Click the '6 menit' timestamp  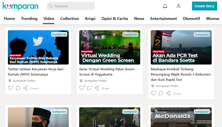tap(34, 88)
